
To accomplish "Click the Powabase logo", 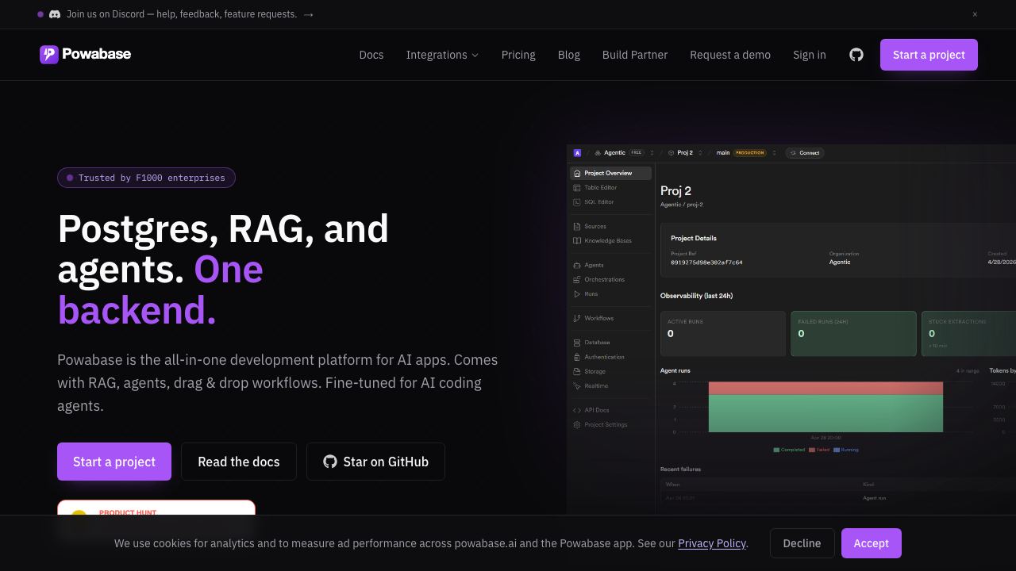I will (x=86, y=54).
